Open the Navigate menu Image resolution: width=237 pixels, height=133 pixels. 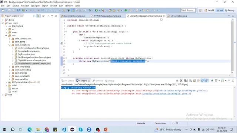click(36, 6)
